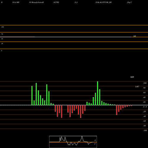
Task: Click the RSI line in the upper panel
Action: click(66, 37)
